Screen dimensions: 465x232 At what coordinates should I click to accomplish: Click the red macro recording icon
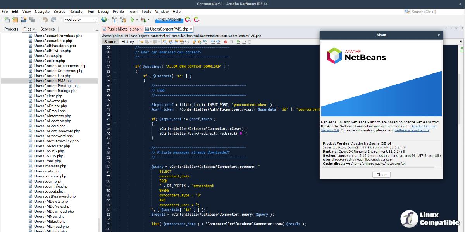click(226, 42)
